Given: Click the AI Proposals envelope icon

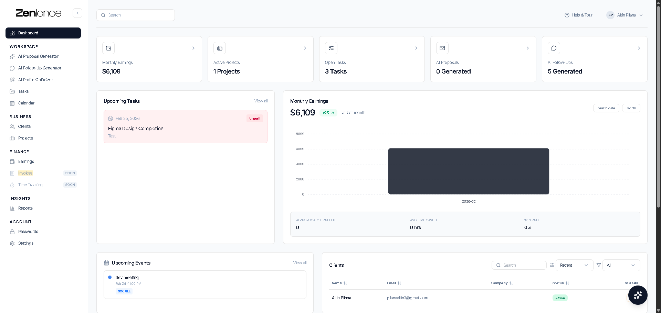Looking at the screenshot, I should (442, 48).
